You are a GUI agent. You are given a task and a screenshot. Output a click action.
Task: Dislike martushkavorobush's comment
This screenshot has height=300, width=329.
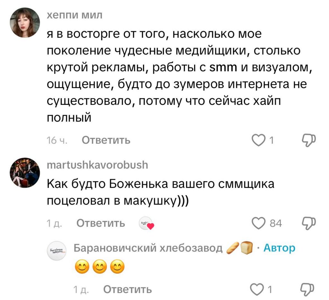point(309,223)
